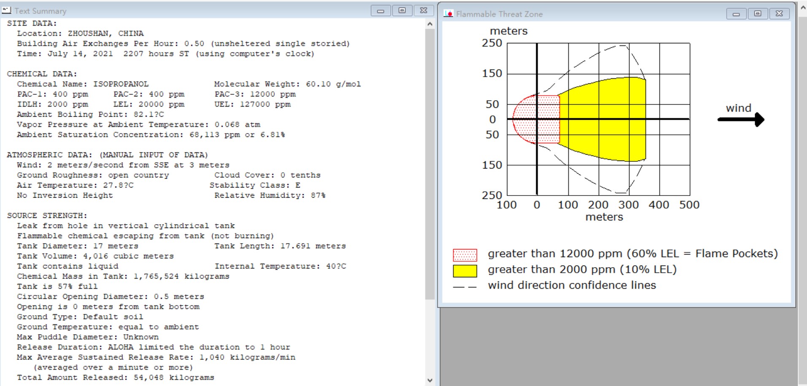This screenshot has height=386, width=807.
Task: Click the Text Summary scroll-down arrow
Action: [429, 380]
